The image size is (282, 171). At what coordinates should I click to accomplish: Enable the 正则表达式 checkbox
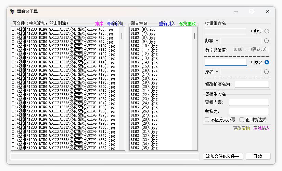coord(242,120)
